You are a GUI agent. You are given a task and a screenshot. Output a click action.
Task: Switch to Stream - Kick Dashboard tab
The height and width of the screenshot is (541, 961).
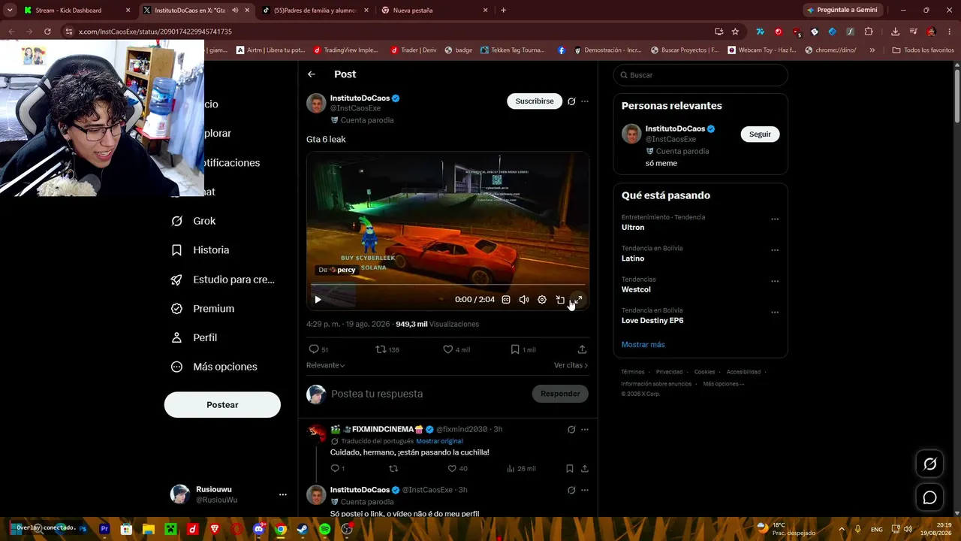(x=77, y=11)
